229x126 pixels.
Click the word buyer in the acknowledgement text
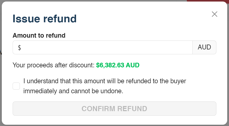pos(178,81)
